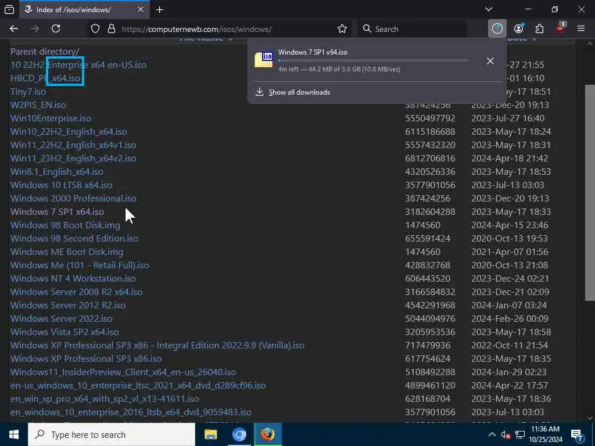Viewport: 595px width, 446px height.
Task: Download en-us_windows_10_enterprise_ltsc_2021 iso
Action: 138,386
